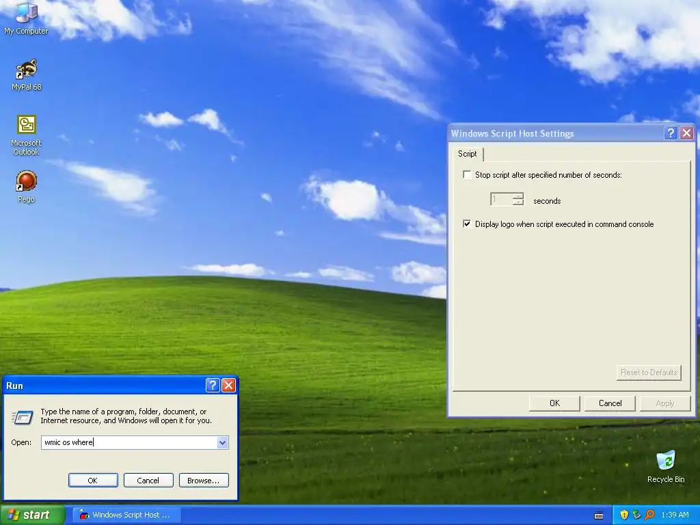Select the Recycle Bin icon
The image size is (700, 525).
666,466
